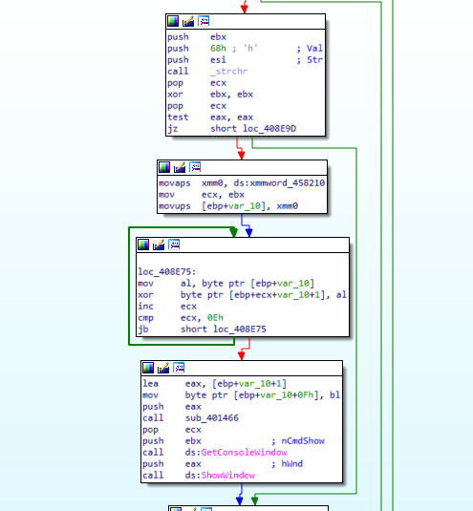Click the edit pencil icon on the ShowWindow block
Viewport: 473px width, 511px height.
click(x=163, y=368)
